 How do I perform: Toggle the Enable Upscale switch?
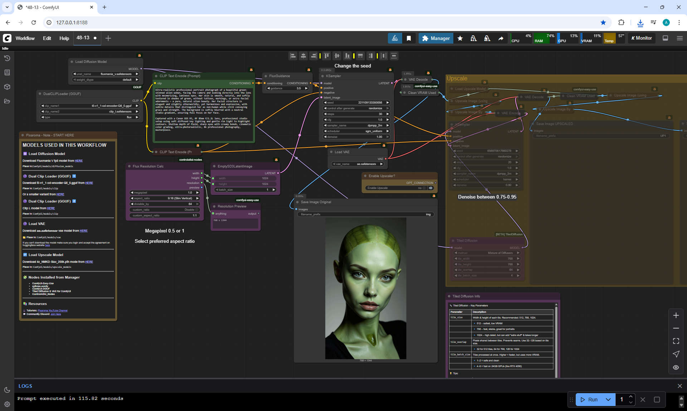click(424, 188)
